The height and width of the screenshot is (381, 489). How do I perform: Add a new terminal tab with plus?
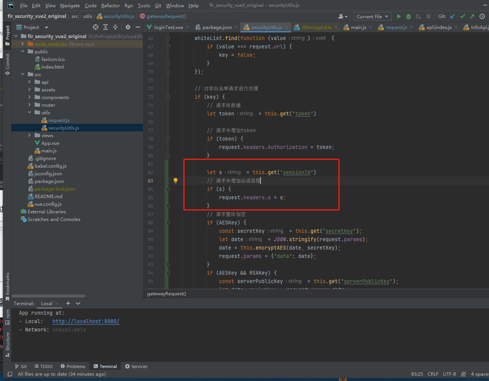(68, 303)
